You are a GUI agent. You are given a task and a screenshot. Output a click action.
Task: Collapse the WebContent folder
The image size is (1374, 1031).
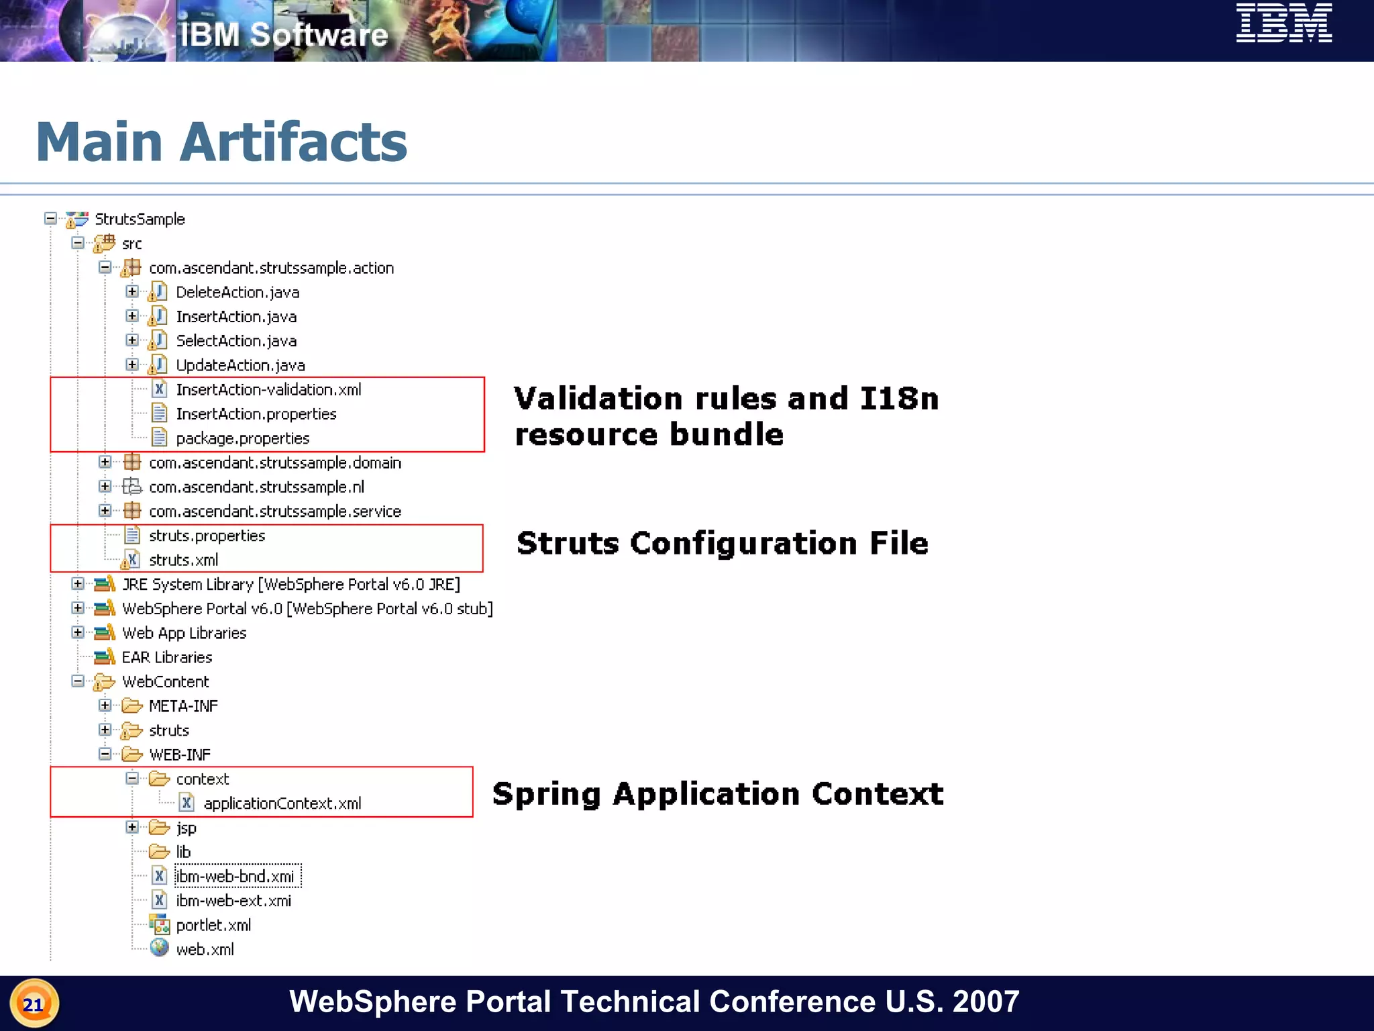point(78,681)
